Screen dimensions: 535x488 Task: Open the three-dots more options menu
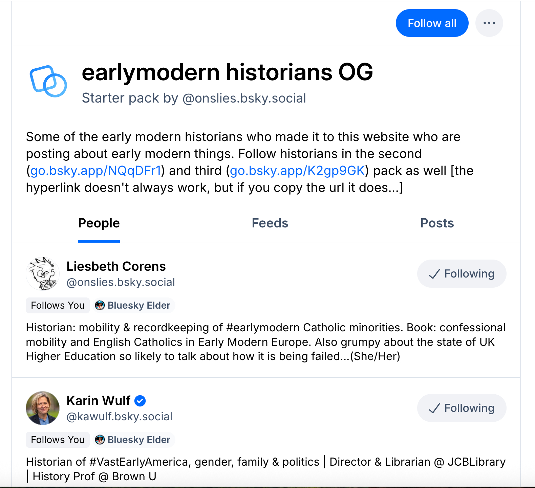(489, 23)
